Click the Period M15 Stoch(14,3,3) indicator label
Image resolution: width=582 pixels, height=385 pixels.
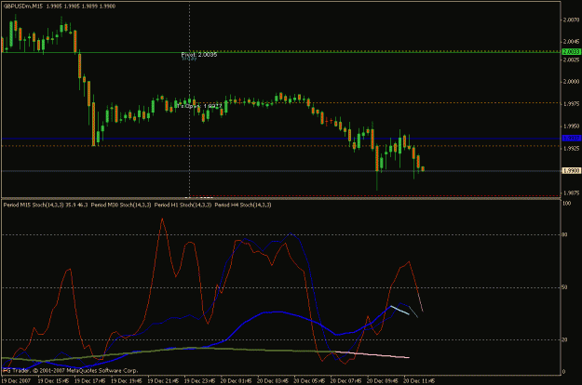pyautogui.click(x=34, y=205)
